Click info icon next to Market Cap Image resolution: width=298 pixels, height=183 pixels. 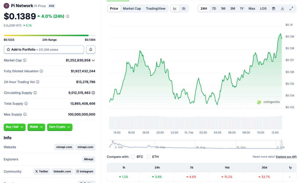(25, 60)
